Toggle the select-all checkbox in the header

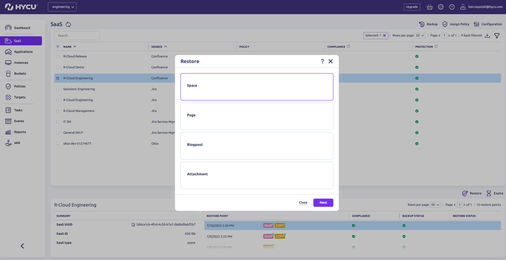tap(58, 47)
